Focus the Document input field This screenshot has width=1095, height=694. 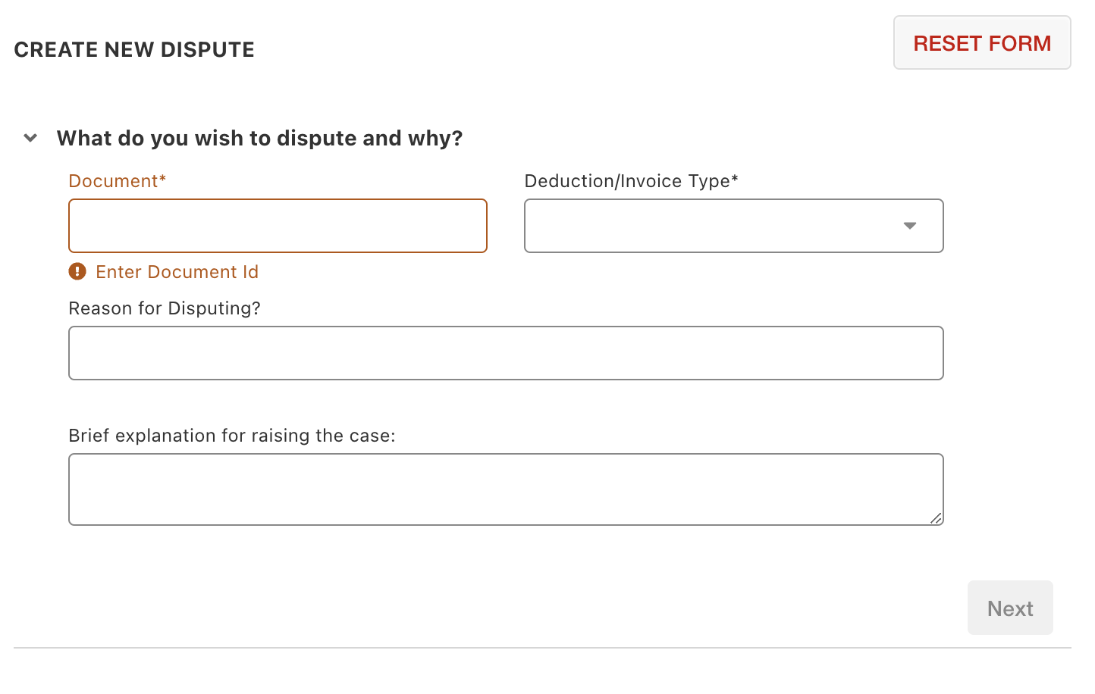[x=278, y=226]
